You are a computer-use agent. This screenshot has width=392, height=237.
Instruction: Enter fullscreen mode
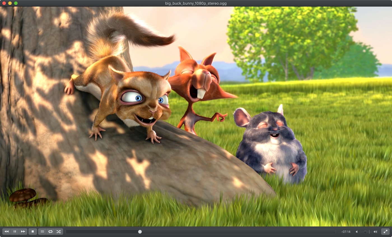[386, 232]
